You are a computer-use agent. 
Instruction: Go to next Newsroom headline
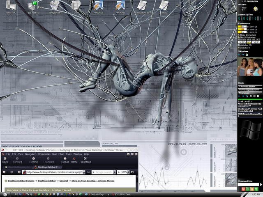tap(243, 96)
